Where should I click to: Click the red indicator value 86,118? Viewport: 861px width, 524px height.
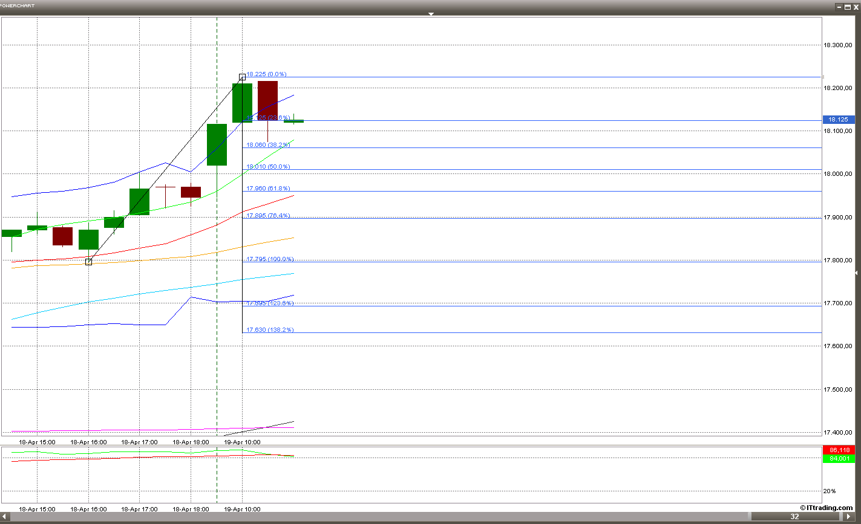pyautogui.click(x=839, y=450)
